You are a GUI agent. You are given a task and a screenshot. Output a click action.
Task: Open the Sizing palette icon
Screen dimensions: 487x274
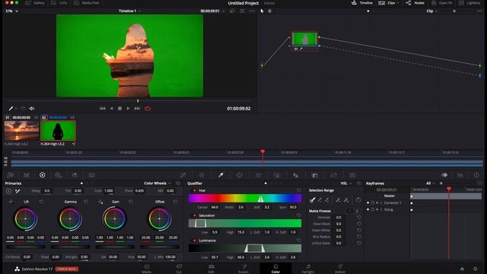click(x=333, y=175)
